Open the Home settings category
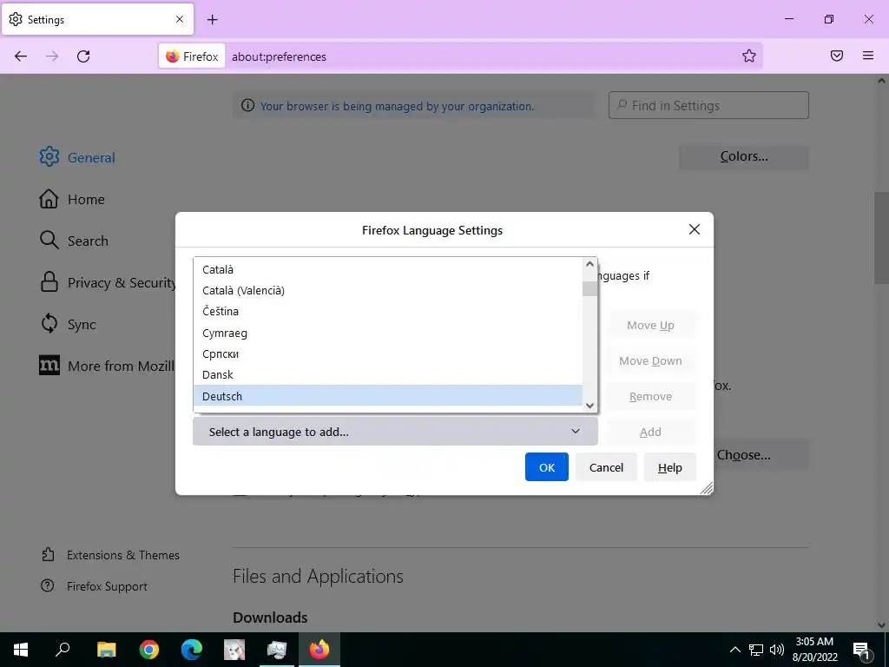This screenshot has height=667, width=889. [x=72, y=199]
